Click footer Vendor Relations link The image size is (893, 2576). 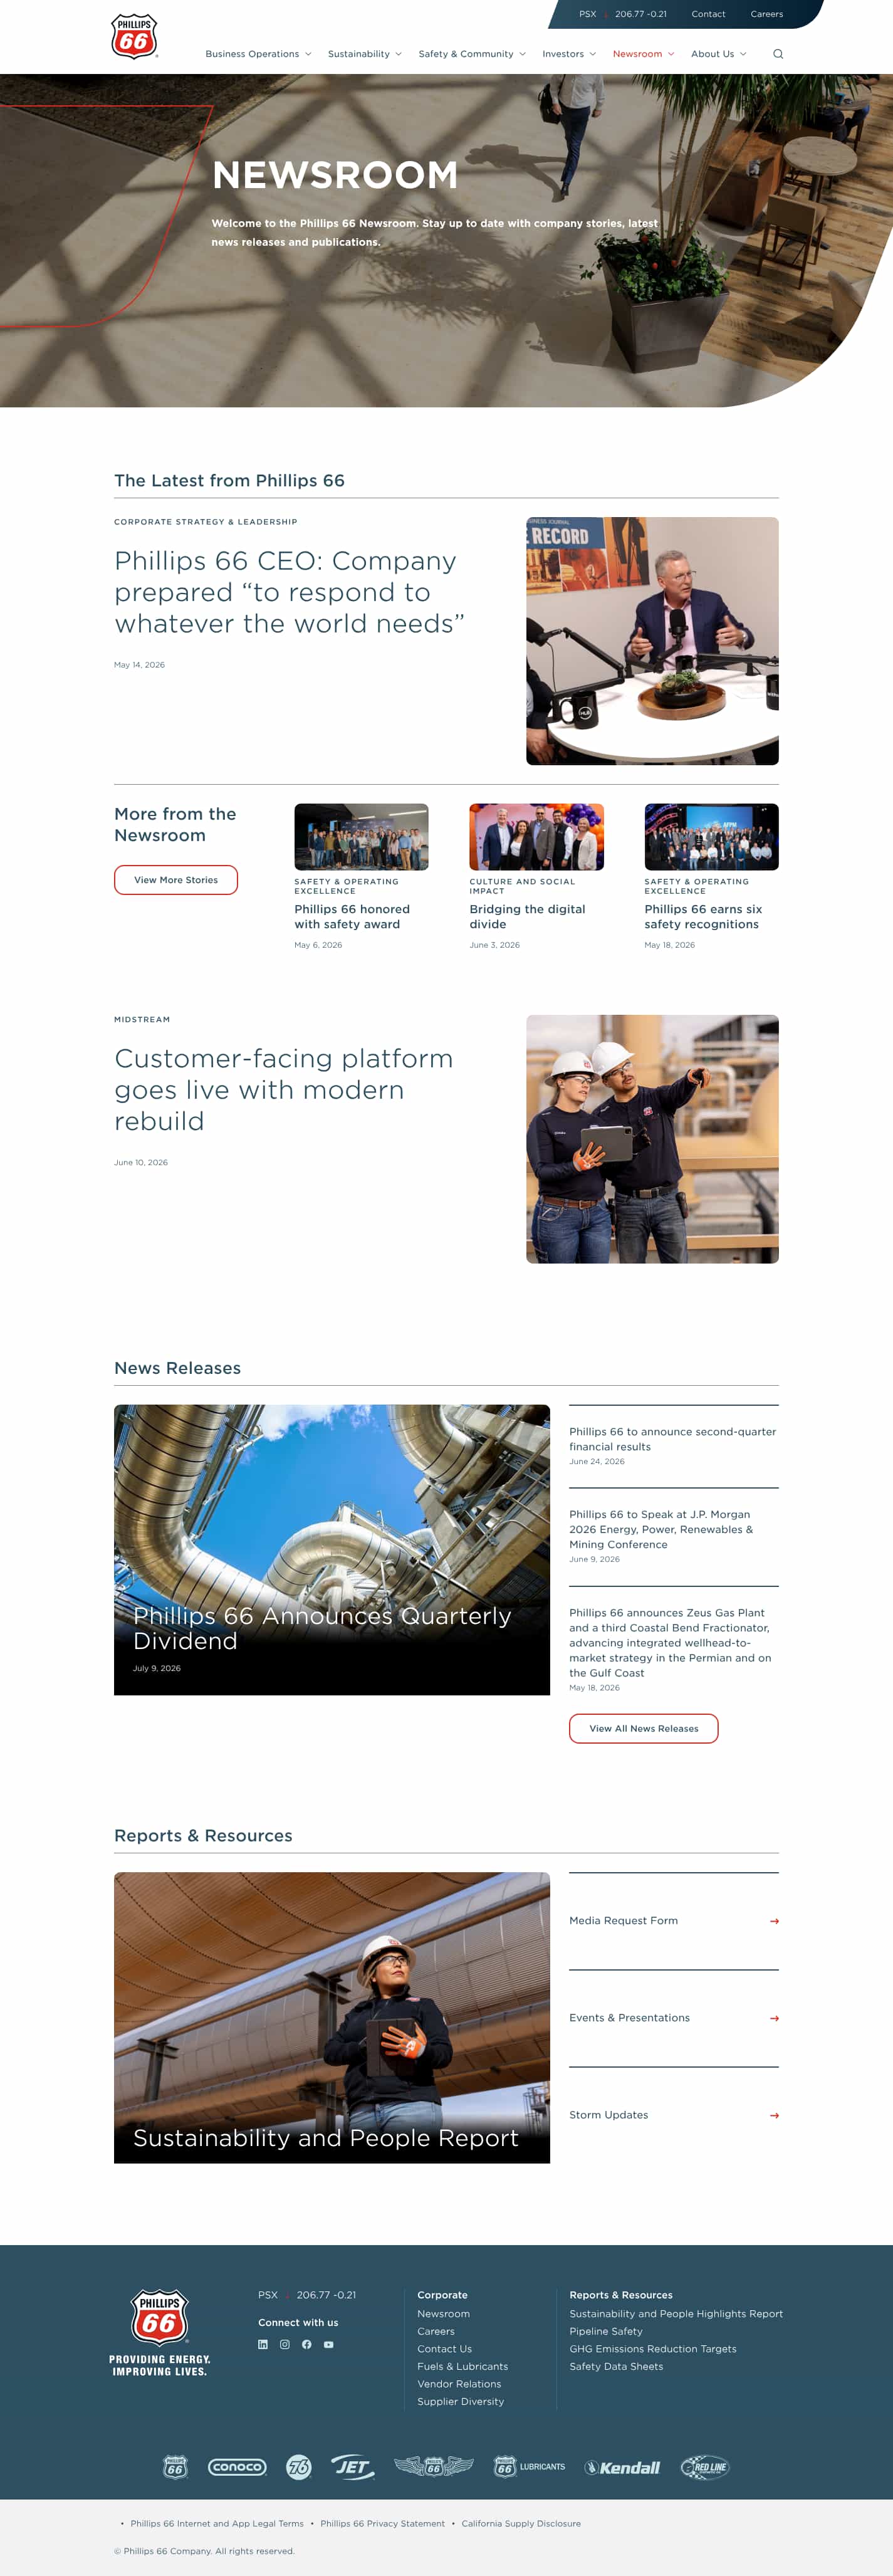coord(459,2384)
